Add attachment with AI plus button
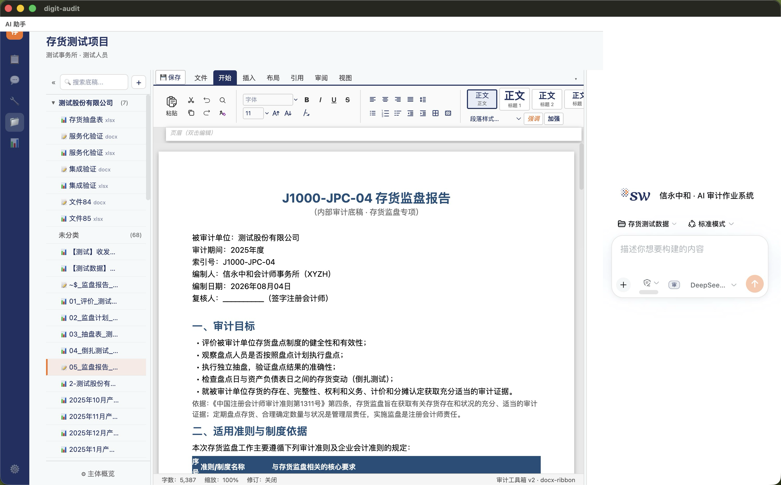Viewport: 781px width, 485px height. click(623, 285)
